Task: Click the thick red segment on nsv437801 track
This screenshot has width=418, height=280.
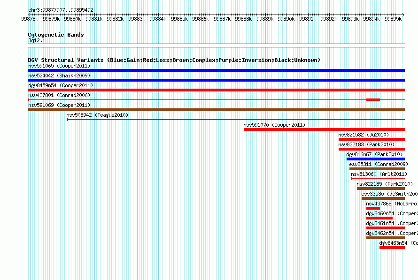Action: point(373,100)
